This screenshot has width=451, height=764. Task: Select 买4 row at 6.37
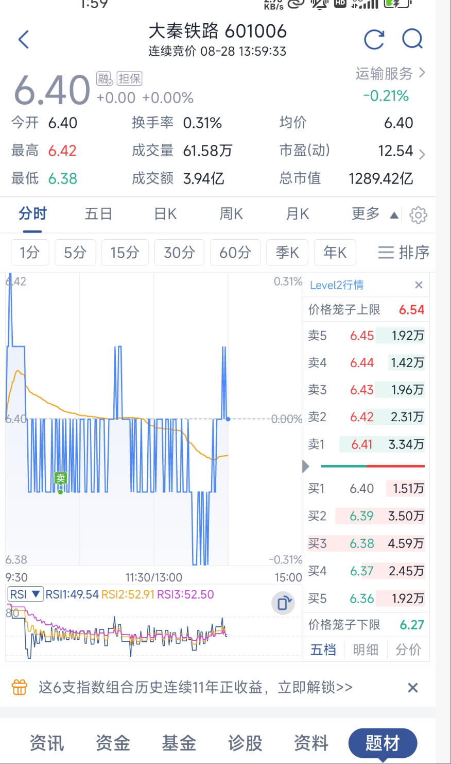[x=366, y=571]
